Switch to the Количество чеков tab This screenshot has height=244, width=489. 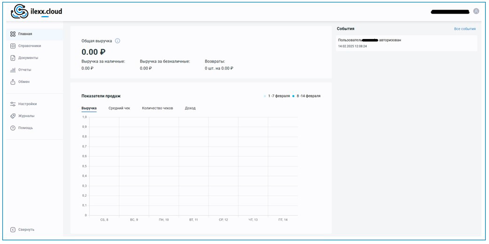[157, 108]
